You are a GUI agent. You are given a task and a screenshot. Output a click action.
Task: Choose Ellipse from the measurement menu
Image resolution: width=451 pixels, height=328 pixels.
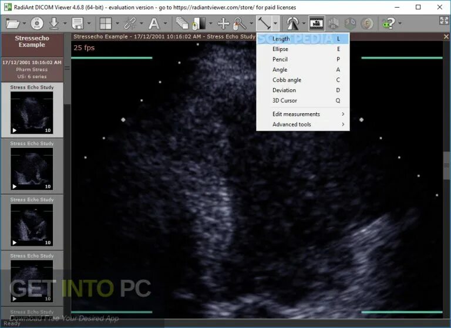(x=303, y=49)
